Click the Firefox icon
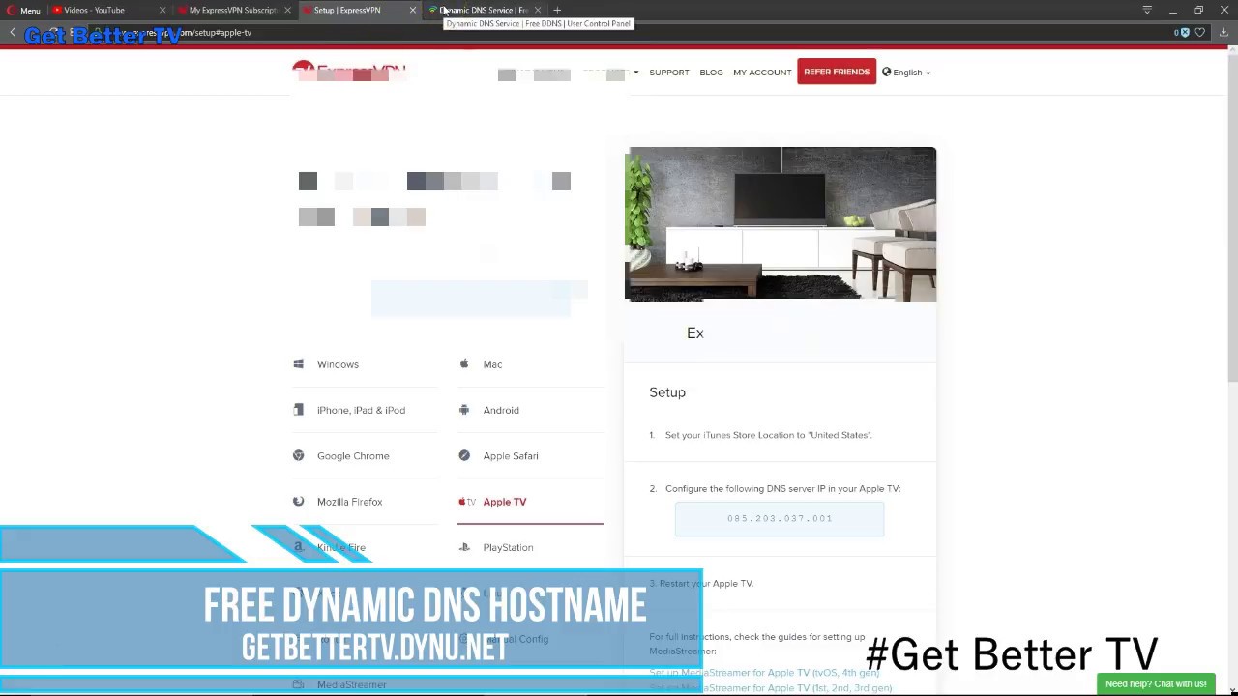 [x=298, y=501]
